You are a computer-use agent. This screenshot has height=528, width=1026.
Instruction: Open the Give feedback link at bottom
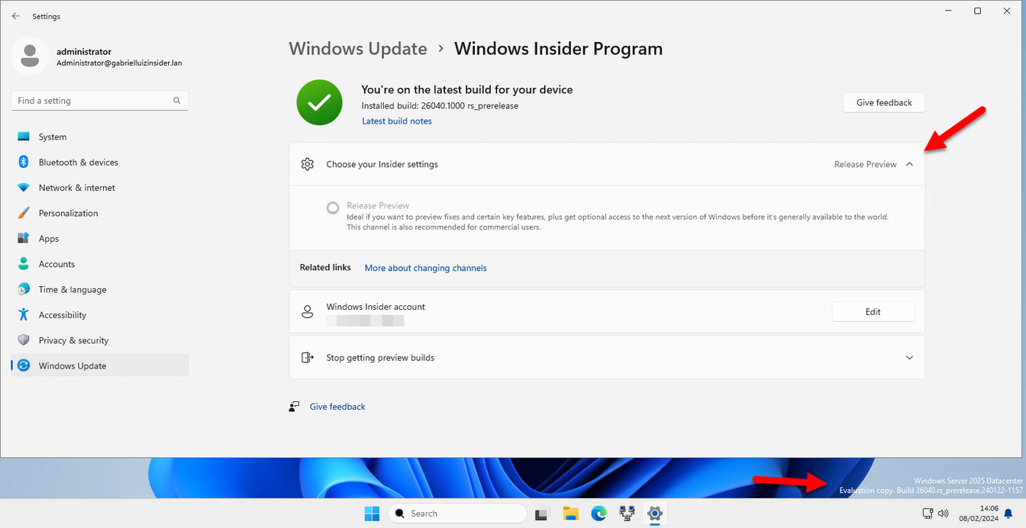click(x=337, y=407)
